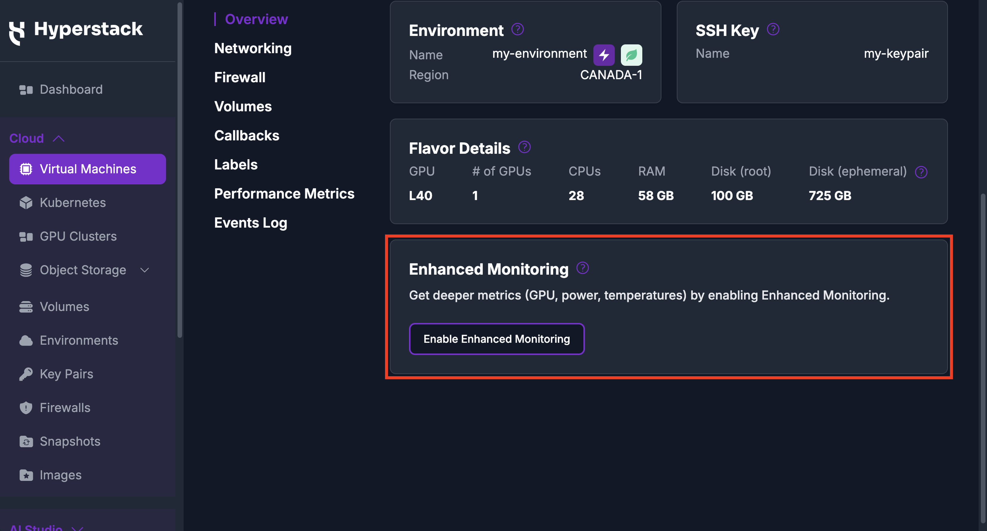
Task: Expand the Object Storage submenu chevron
Action: coord(145,270)
